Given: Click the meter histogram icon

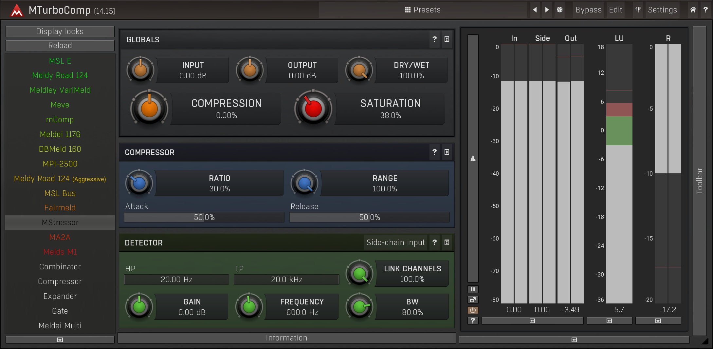Looking at the screenshot, I should [x=473, y=159].
